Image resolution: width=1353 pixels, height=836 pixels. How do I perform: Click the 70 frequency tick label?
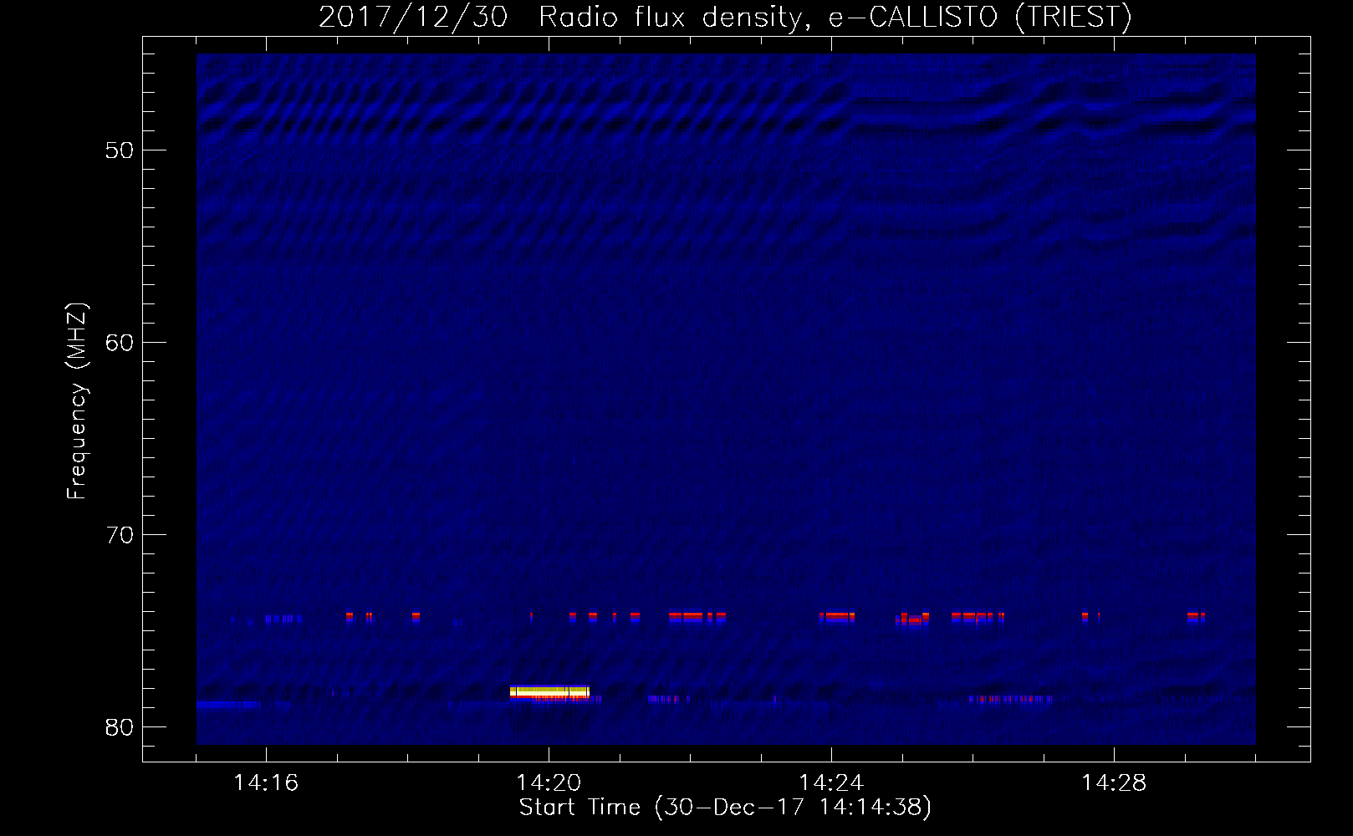(x=120, y=535)
